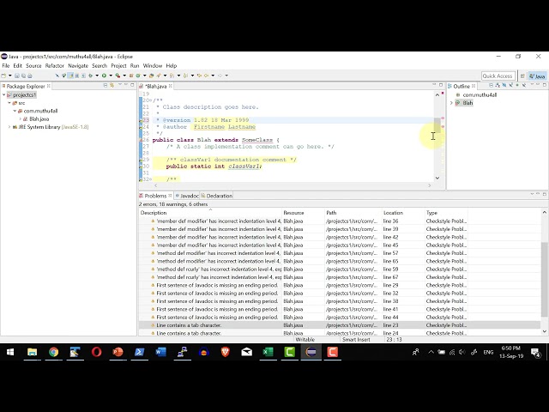Click the Run Last Tool icon with red toolbox

118,76
